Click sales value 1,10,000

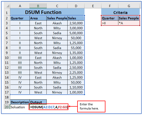point(76,87)
